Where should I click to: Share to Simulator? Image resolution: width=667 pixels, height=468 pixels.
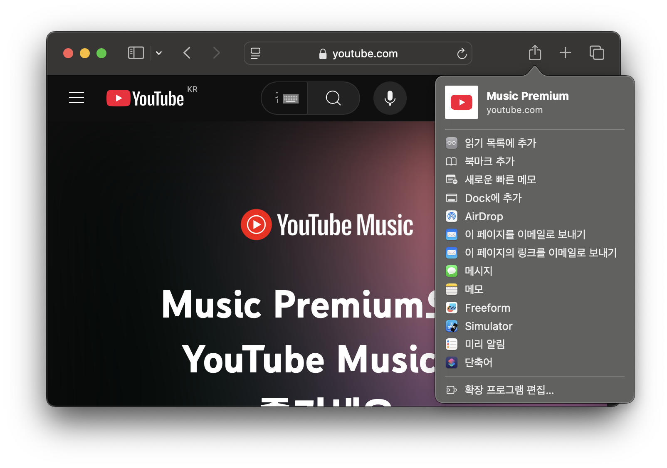(535, 326)
